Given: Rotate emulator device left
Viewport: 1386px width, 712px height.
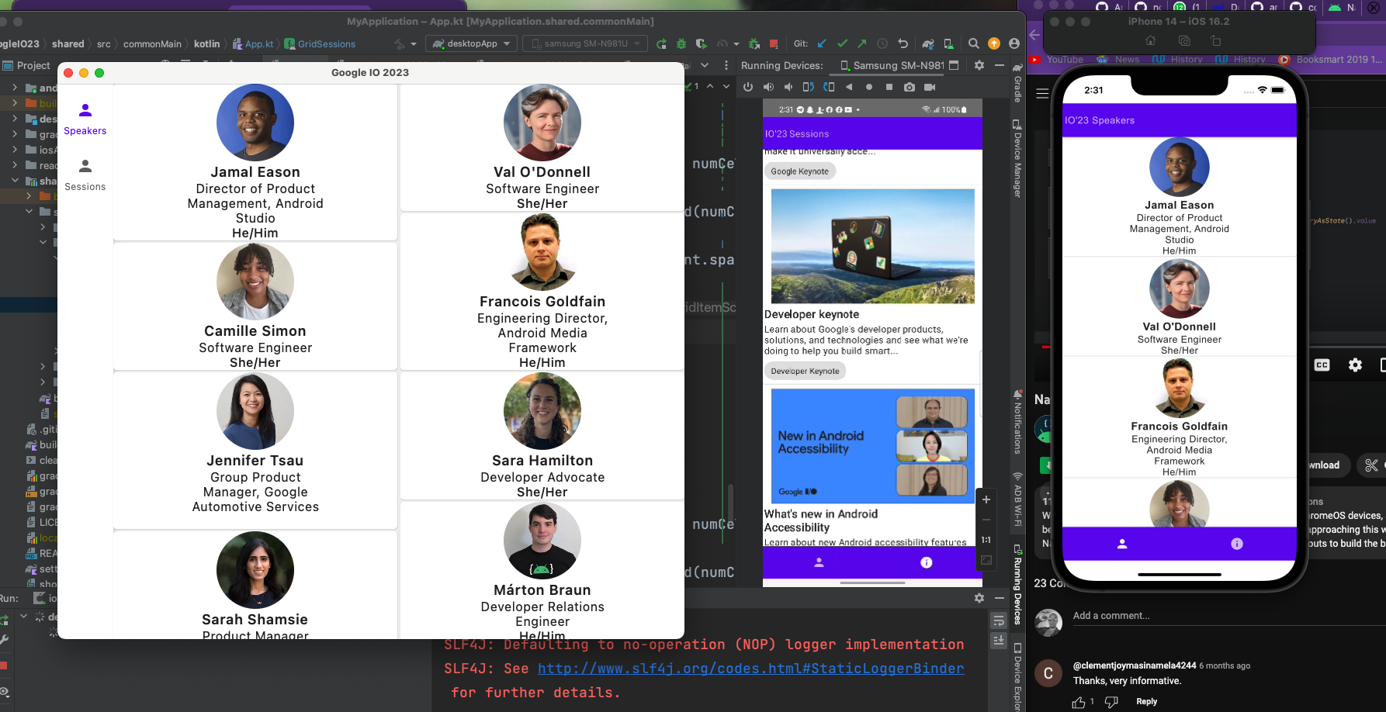Looking at the screenshot, I should click(809, 87).
